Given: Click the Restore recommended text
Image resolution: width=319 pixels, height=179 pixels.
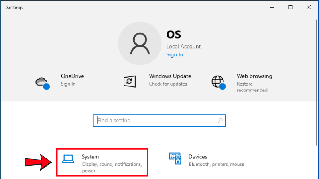Looking at the screenshot, I should [252, 87].
